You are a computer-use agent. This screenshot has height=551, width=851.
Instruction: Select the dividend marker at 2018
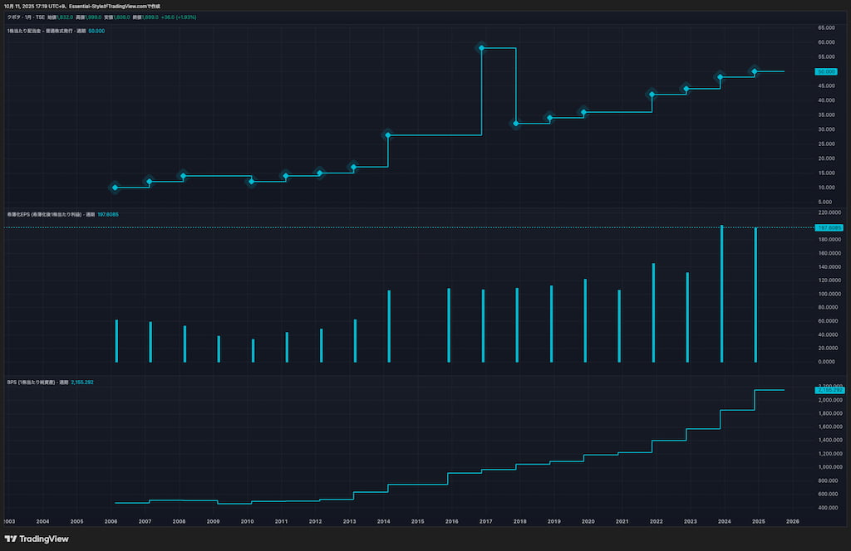coord(516,123)
